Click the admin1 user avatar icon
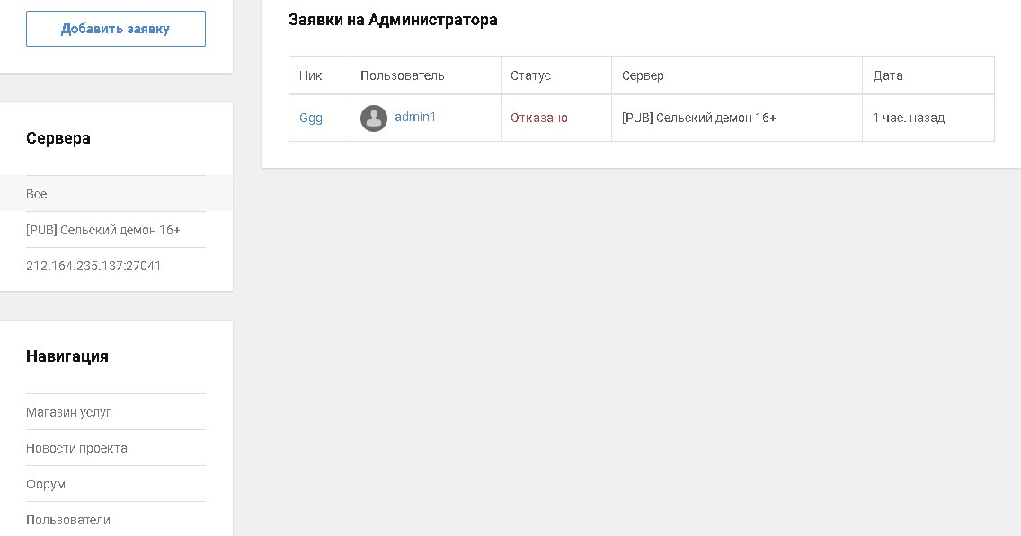Image resolution: width=1021 pixels, height=536 pixels. click(374, 119)
